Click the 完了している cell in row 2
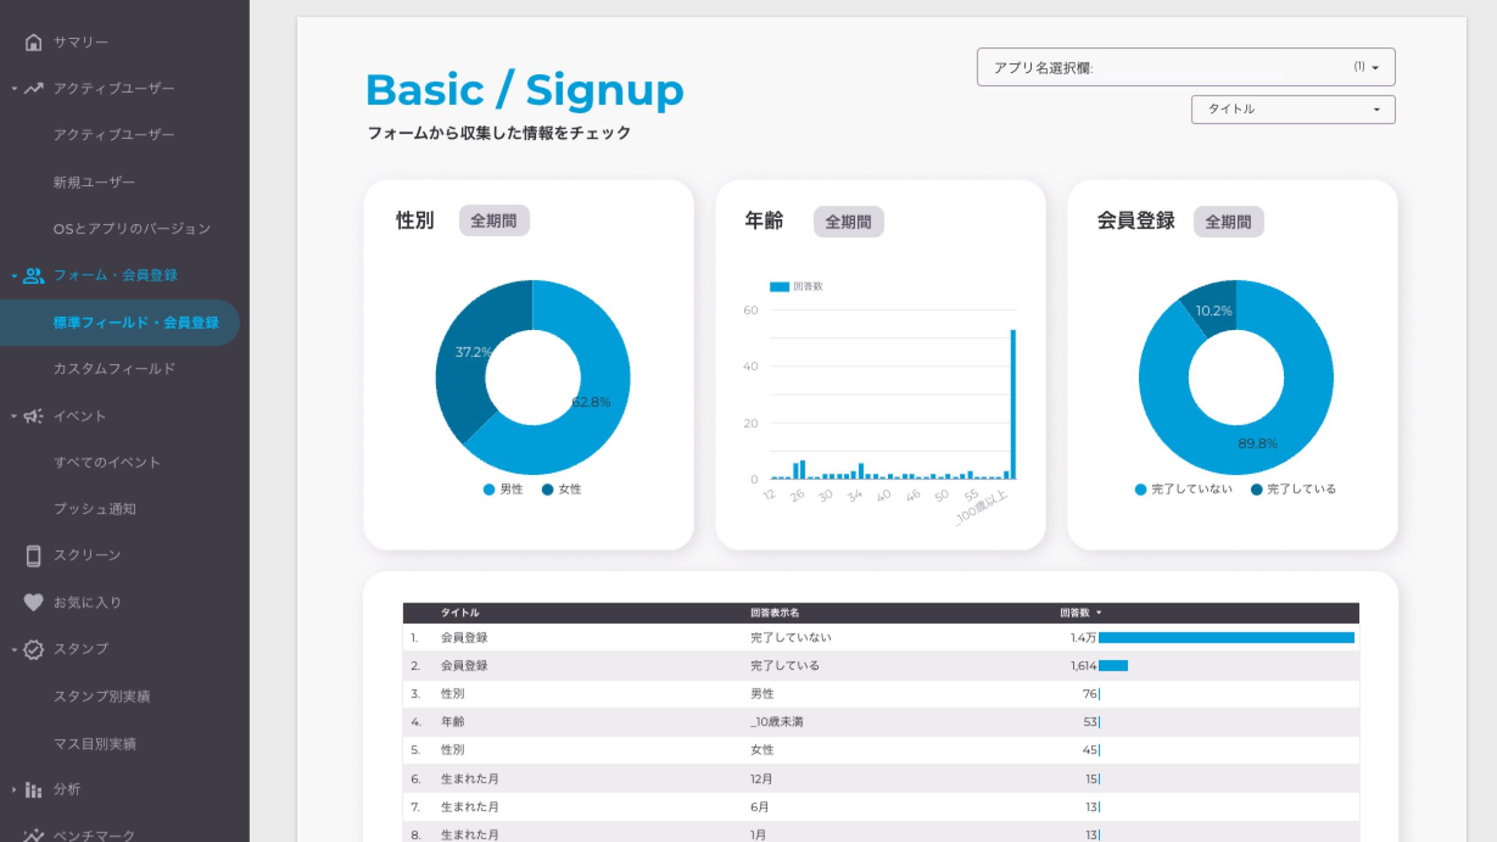 (785, 666)
